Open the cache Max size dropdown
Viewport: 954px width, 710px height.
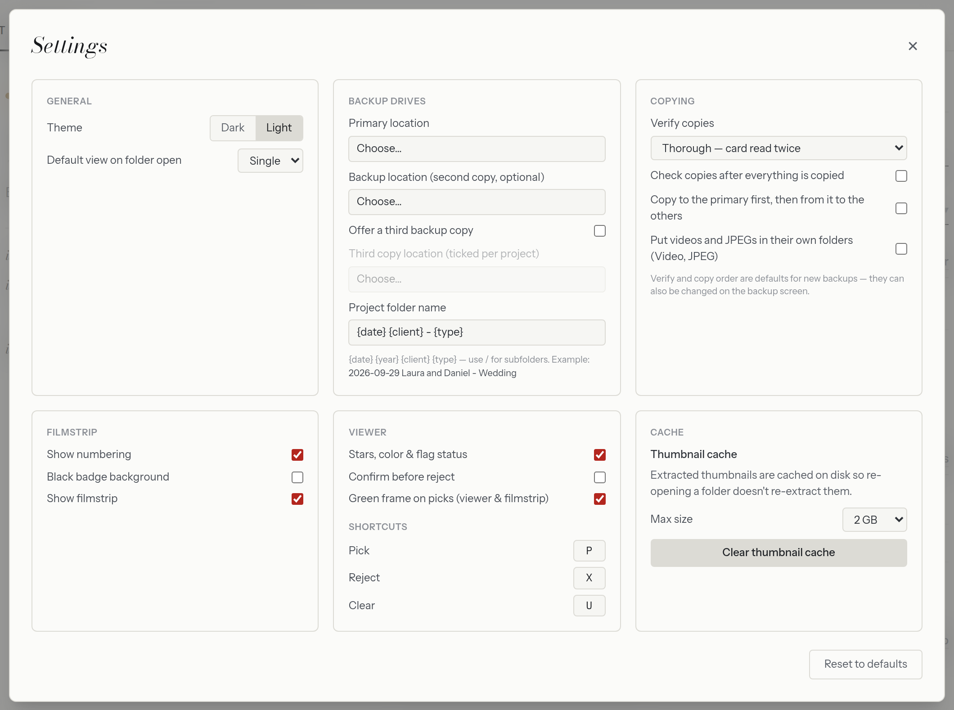pos(874,520)
